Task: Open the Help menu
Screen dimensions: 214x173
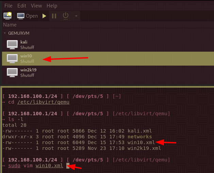Action: 52,6
